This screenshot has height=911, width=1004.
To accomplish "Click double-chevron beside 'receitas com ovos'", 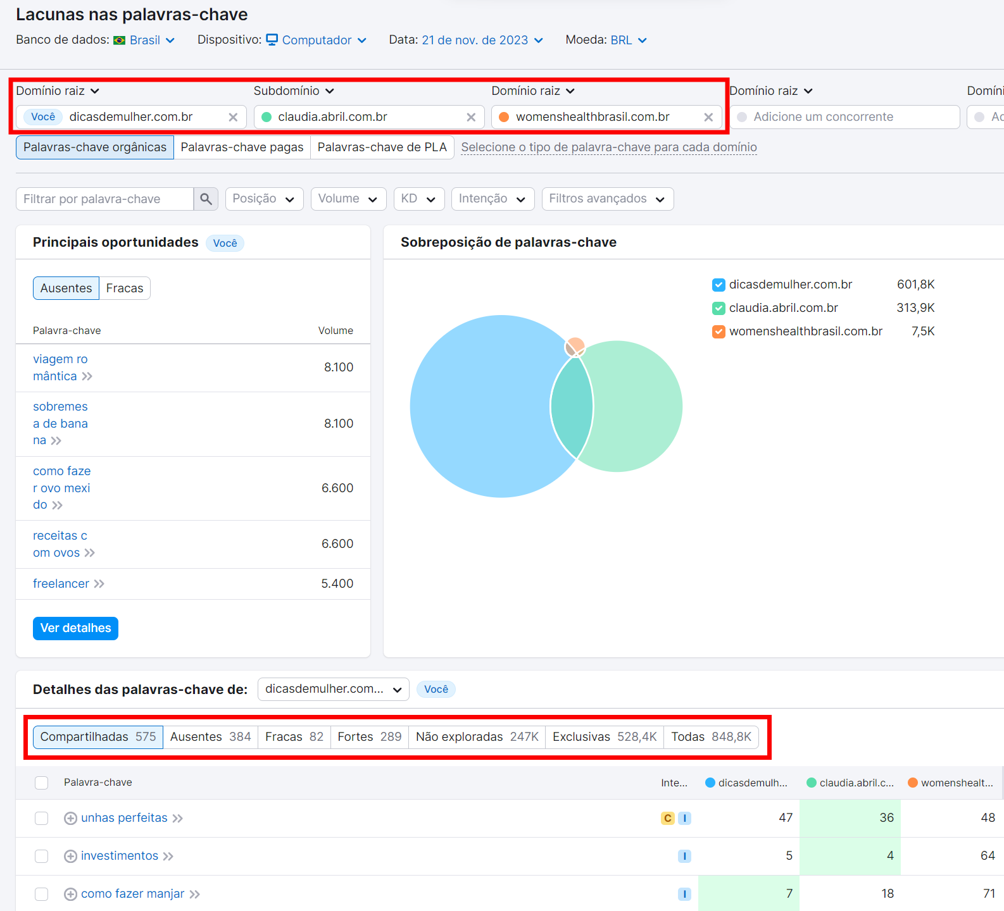I will click(x=90, y=553).
